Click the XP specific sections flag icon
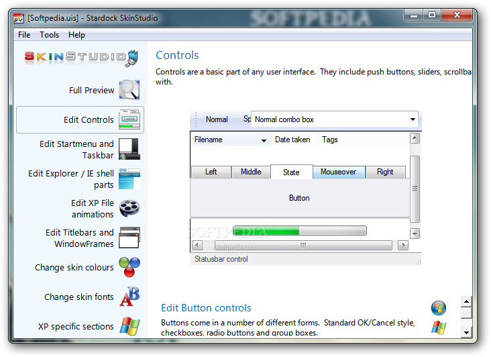491x357 pixels. [x=129, y=326]
